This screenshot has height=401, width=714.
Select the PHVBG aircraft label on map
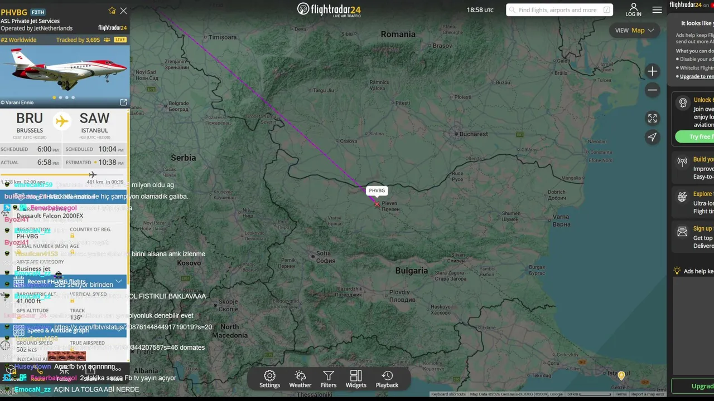[377, 190]
